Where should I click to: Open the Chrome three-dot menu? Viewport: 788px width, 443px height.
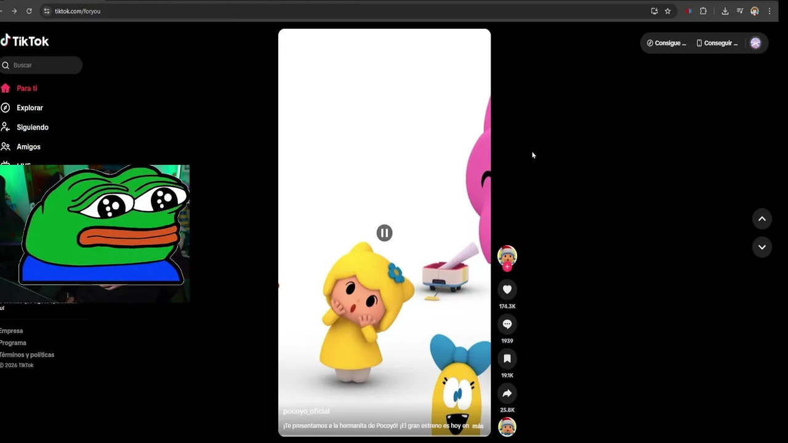pos(770,11)
